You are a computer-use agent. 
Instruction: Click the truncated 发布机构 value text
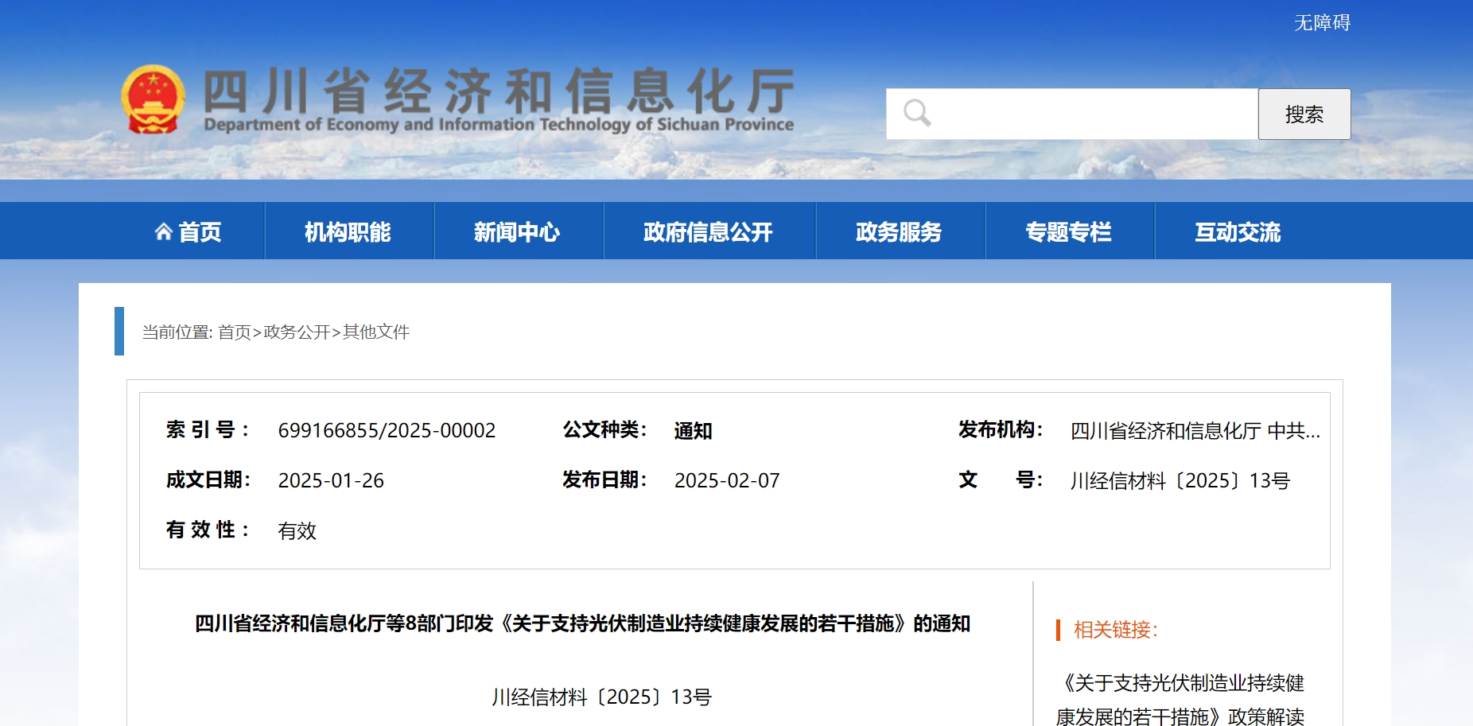pyautogui.click(x=1194, y=431)
